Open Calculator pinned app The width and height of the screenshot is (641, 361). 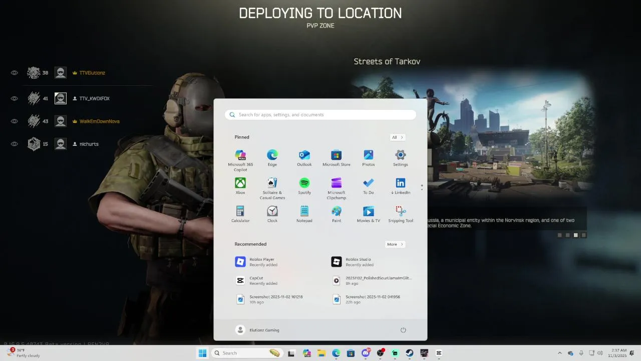pyautogui.click(x=240, y=215)
